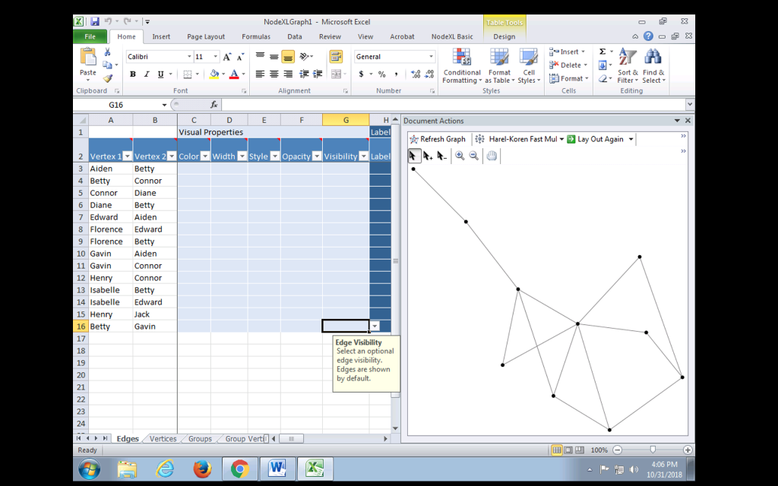Screen dimensions: 778x486
Task: Select the graph pointer select tool
Action: click(413, 156)
